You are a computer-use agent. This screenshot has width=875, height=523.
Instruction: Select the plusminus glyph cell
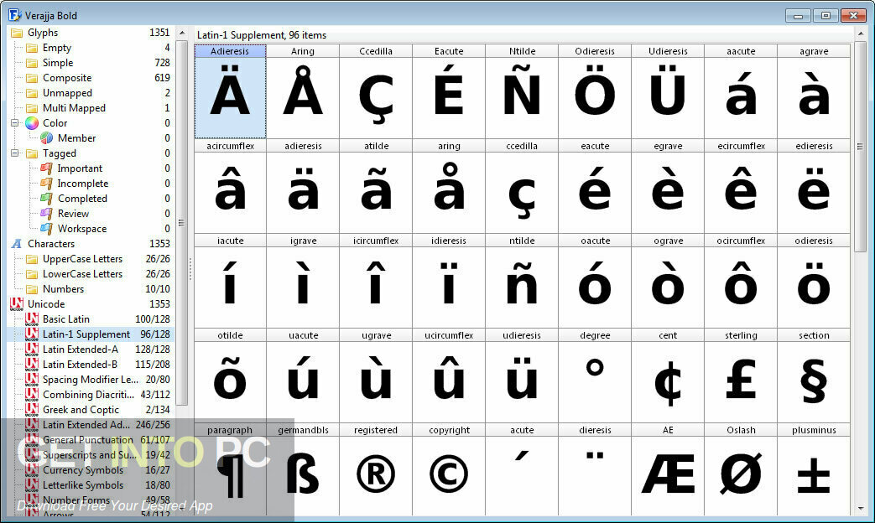pyautogui.click(x=814, y=470)
